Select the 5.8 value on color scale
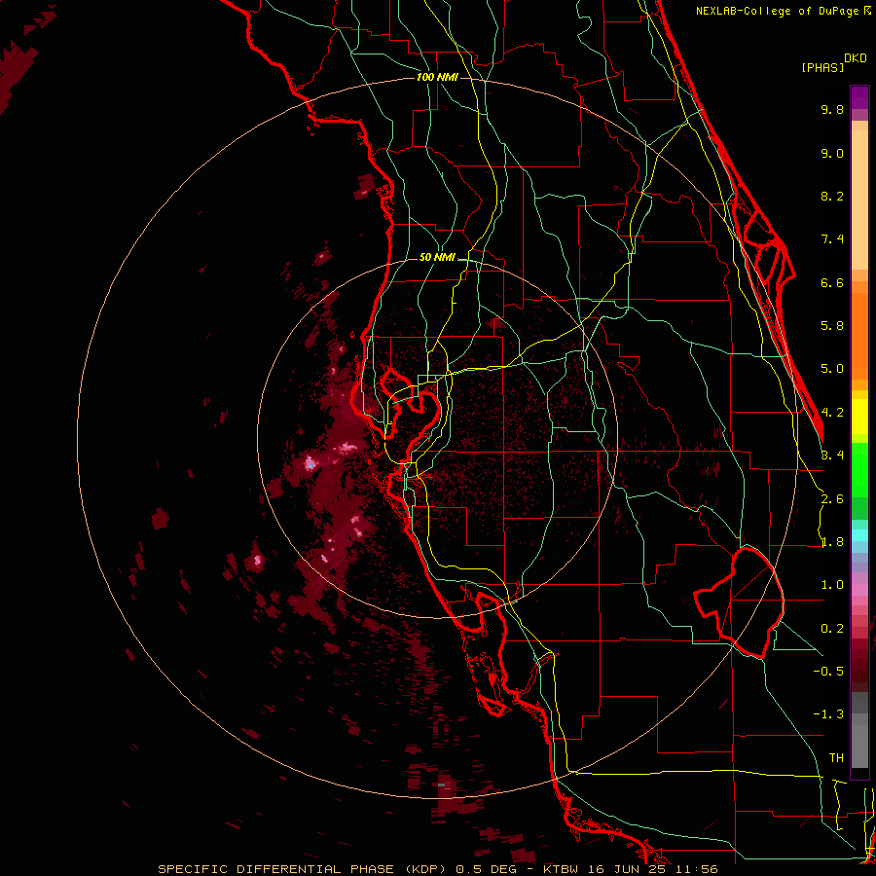 832,326
